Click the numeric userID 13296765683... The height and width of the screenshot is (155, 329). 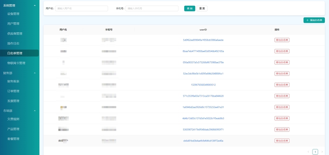pyautogui.click(x=203, y=85)
